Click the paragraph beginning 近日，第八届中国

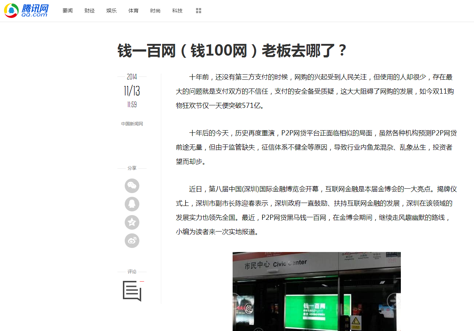pyautogui.click(x=316, y=210)
